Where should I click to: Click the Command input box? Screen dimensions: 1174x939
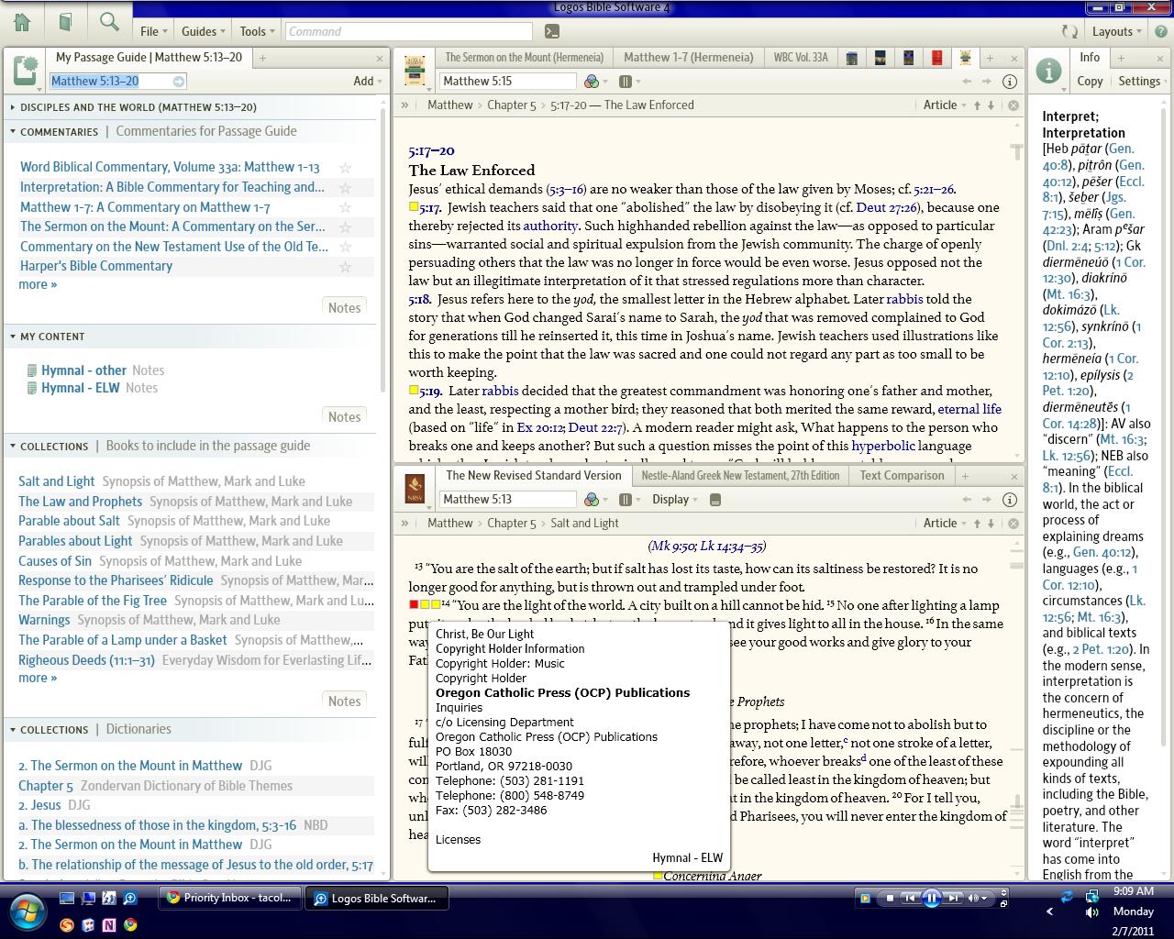tap(411, 31)
